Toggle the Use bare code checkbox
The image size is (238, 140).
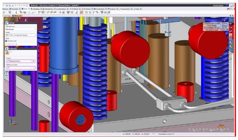(x=6, y=41)
